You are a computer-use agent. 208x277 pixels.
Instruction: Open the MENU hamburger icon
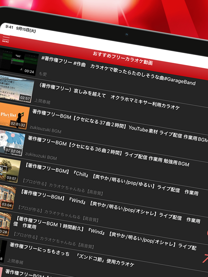(x=5, y=39)
